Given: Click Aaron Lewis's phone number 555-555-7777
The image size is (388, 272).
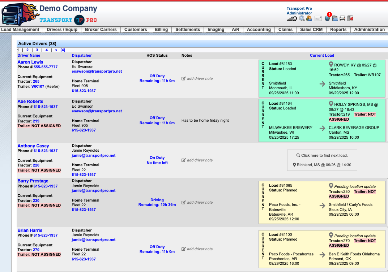Looking at the screenshot, I should (x=46, y=67).
